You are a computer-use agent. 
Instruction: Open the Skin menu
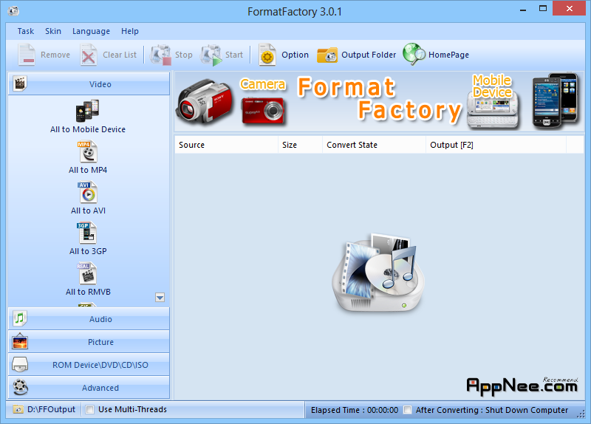[53, 31]
